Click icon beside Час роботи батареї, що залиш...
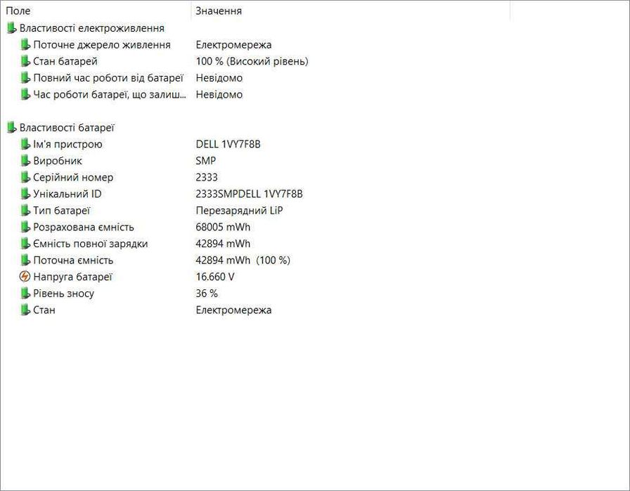The height and width of the screenshot is (491, 630). click(25, 94)
